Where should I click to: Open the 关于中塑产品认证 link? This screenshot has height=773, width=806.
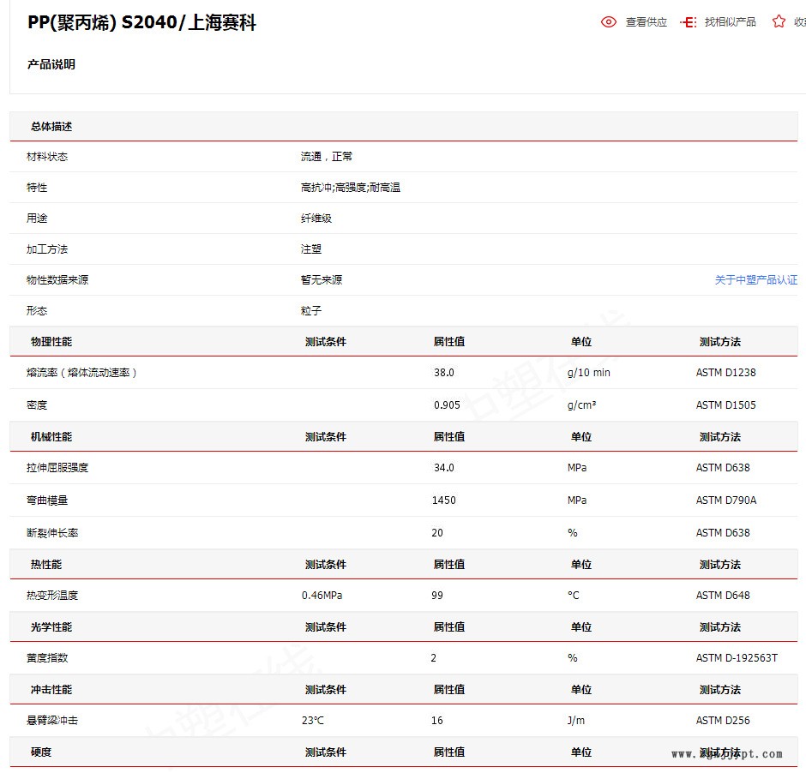755,280
